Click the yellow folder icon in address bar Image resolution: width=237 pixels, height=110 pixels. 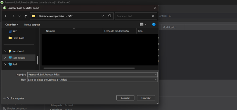pos(33,16)
